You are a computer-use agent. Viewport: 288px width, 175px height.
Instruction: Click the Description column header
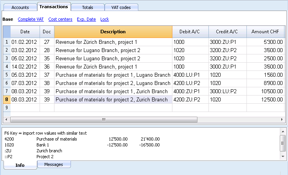(113, 32)
